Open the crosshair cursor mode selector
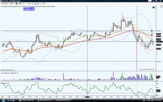Image resolution: width=163 pixels, height=102 pixels. (29, 4)
